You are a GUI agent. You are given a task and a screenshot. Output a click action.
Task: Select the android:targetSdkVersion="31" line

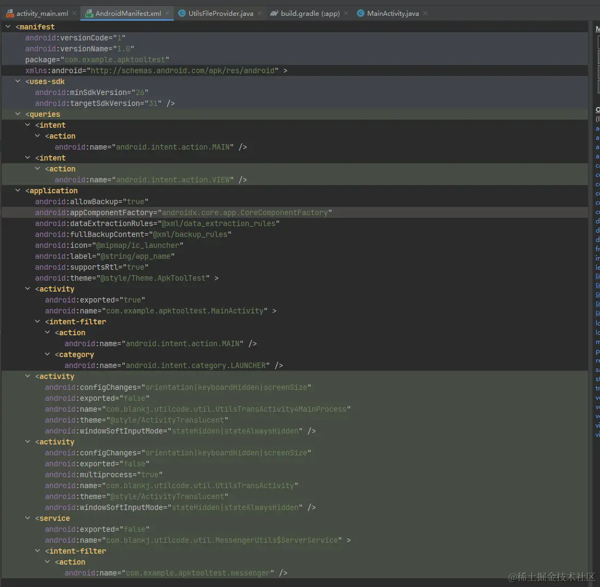pos(105,103)
